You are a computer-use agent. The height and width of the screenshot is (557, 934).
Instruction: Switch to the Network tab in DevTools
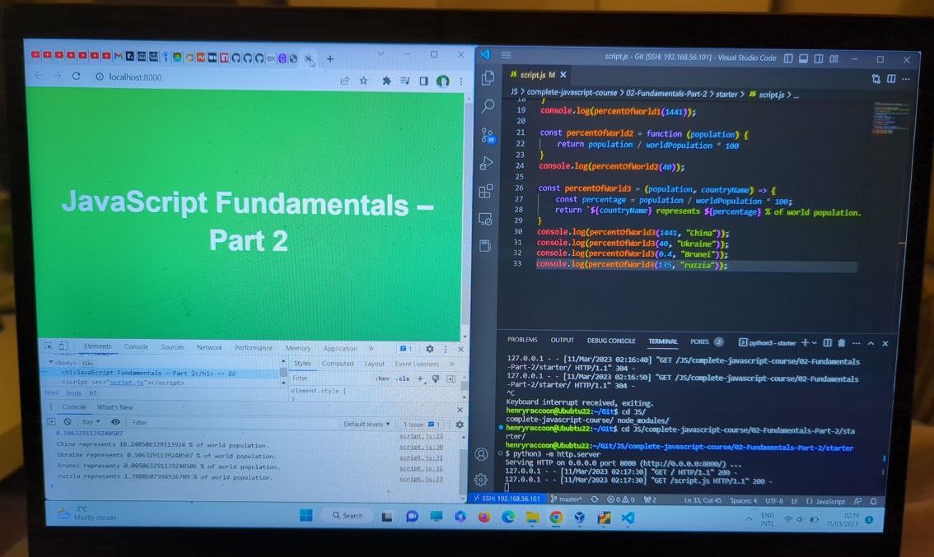click(209, 347)
